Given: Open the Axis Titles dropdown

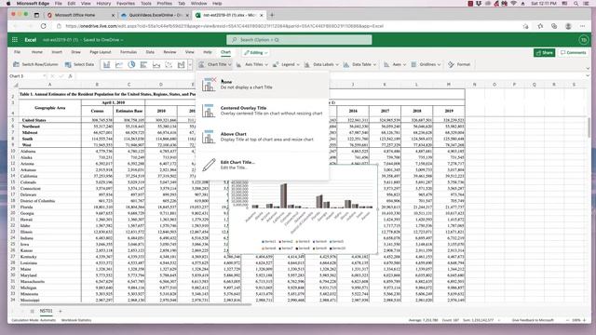Looking at the screenshot, I should 251,64.
